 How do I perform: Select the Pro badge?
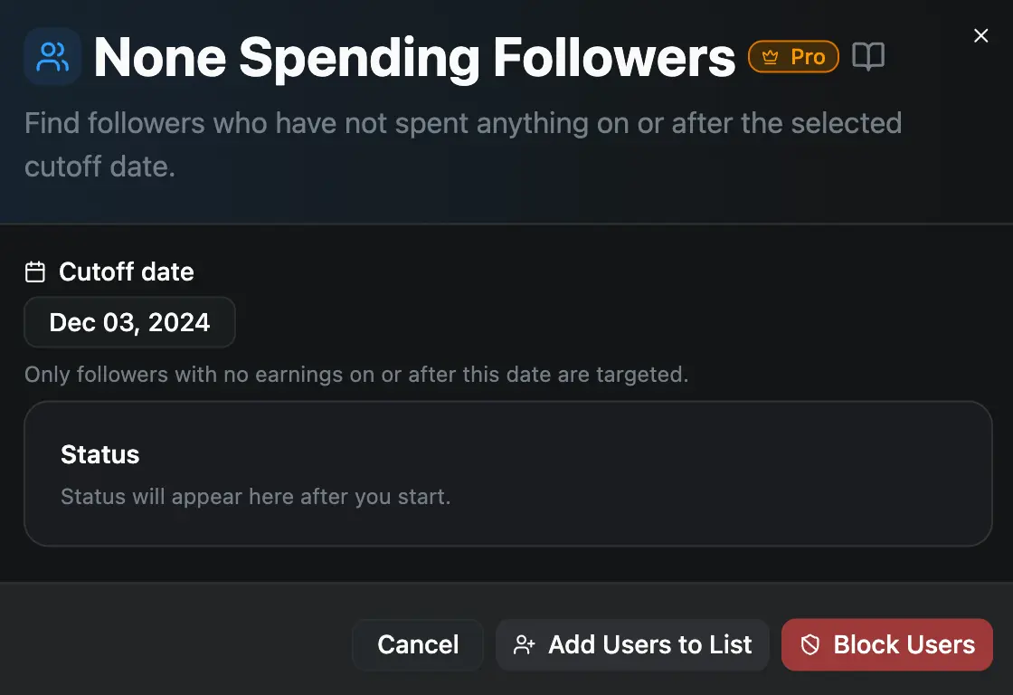click(x=793, y=56)
